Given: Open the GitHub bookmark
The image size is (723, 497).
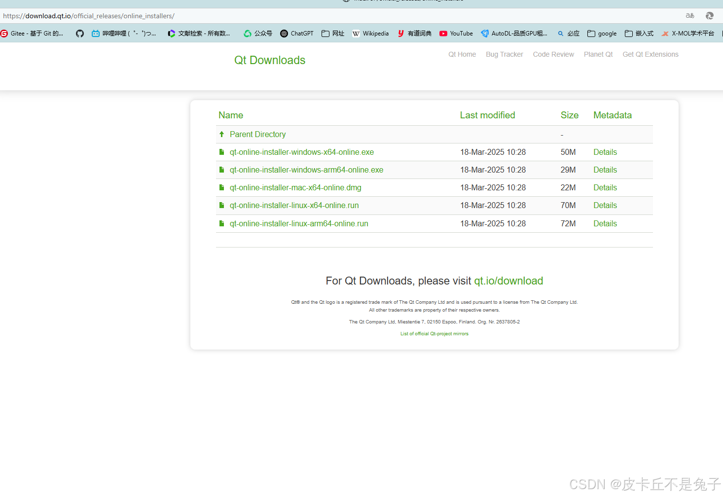Looking at the screenshot, I should click(x=79, y=34).
